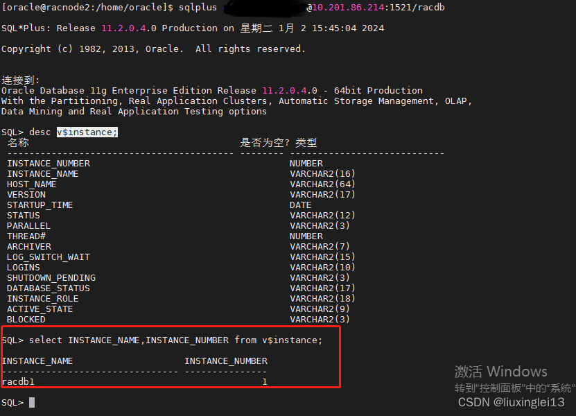The width and height of the screenshot is (576, 416).
Task: Click the DATABASE_STATUS field name
Action: [48, 288]
